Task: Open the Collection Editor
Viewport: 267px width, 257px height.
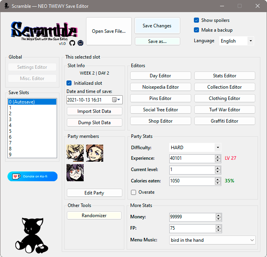Action: pyautogui.click(x=225, y=87)
